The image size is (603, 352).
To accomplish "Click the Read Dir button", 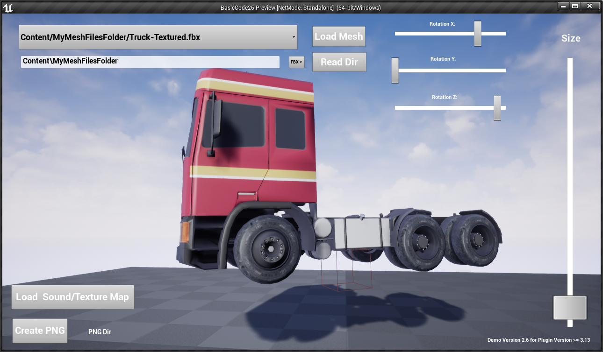I will point(339,62).
